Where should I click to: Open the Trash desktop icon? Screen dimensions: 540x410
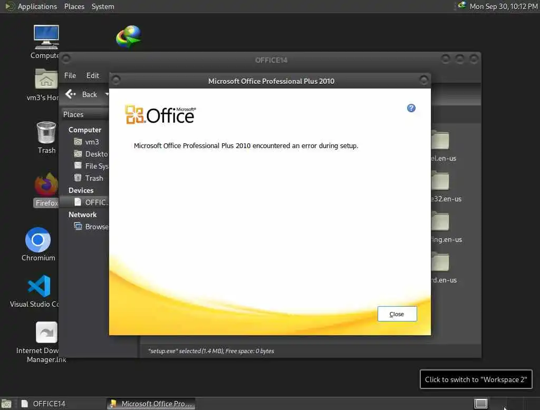coord(46,138)
